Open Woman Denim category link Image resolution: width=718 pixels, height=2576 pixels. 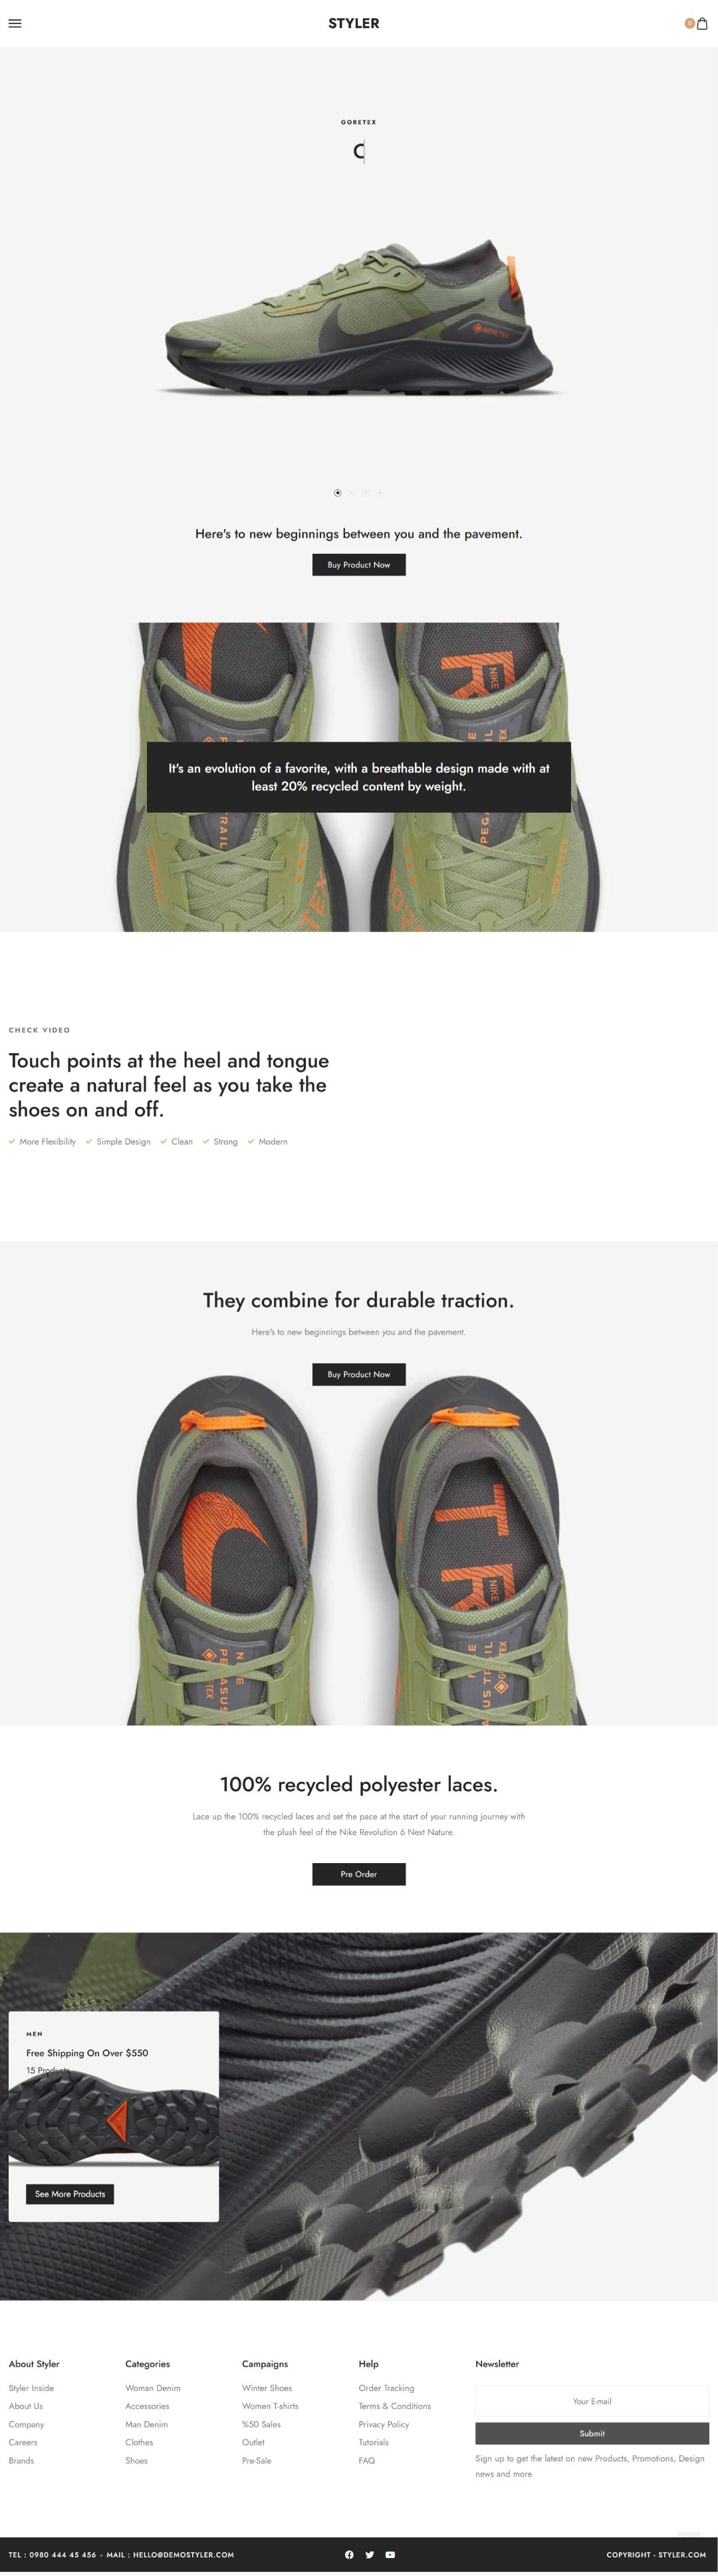coord(153,2388)
